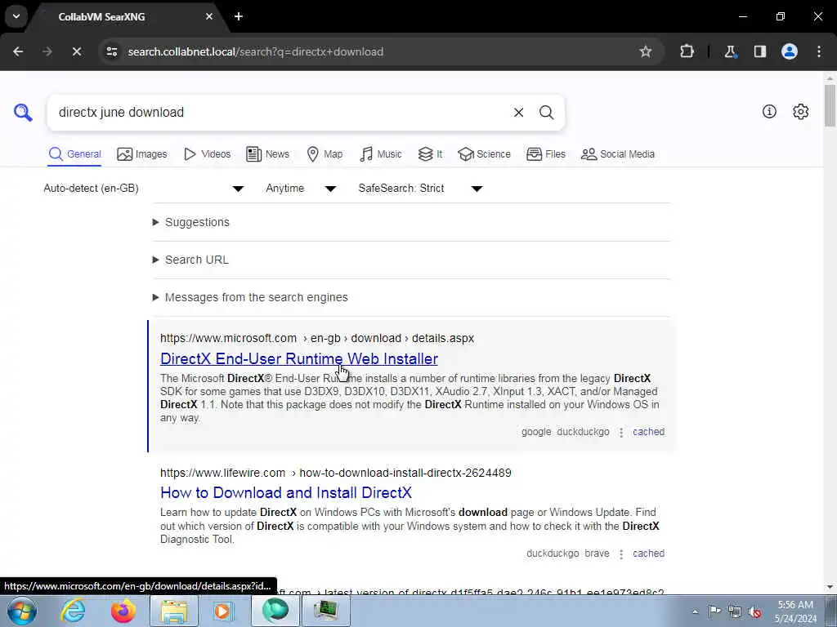Expand Messages from the search engines

(x=250, y=297)
